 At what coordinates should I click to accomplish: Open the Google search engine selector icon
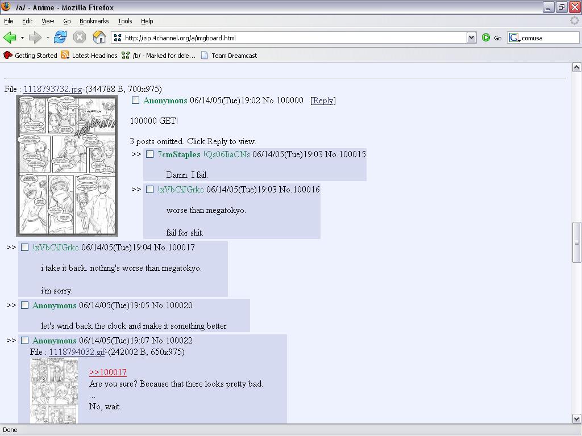click(514, 37)
